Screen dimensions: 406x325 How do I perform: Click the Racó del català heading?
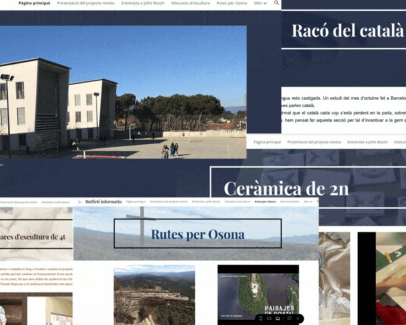point(348,31)
